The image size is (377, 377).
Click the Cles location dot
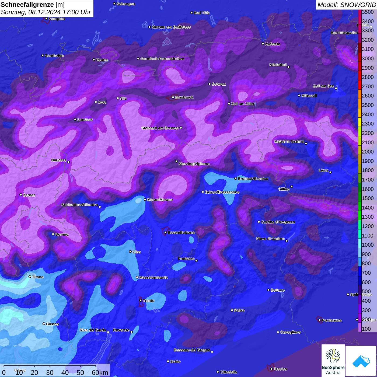pos(130,252)
